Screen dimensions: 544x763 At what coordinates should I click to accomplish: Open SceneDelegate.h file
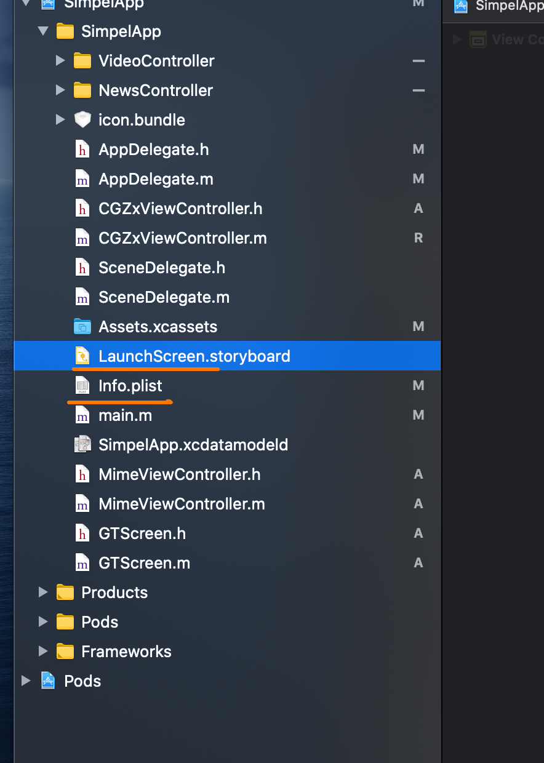tap(161, 268)
